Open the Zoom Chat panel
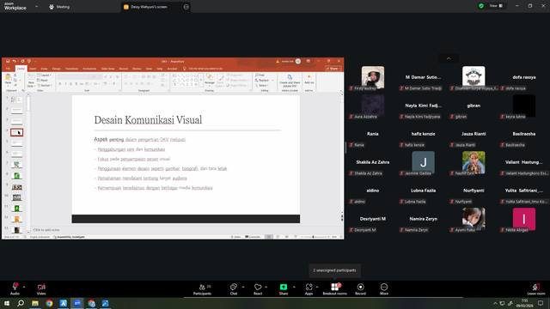This screenshot has width=550, height=309. (x=234, y=289)
